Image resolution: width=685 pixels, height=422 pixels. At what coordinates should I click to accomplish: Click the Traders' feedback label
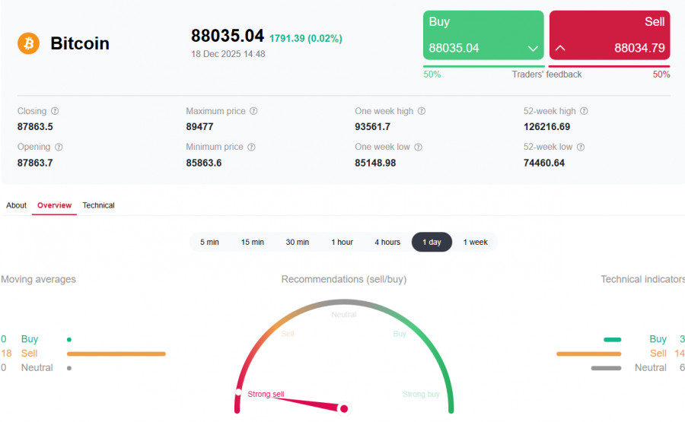(x=546, y=75)
